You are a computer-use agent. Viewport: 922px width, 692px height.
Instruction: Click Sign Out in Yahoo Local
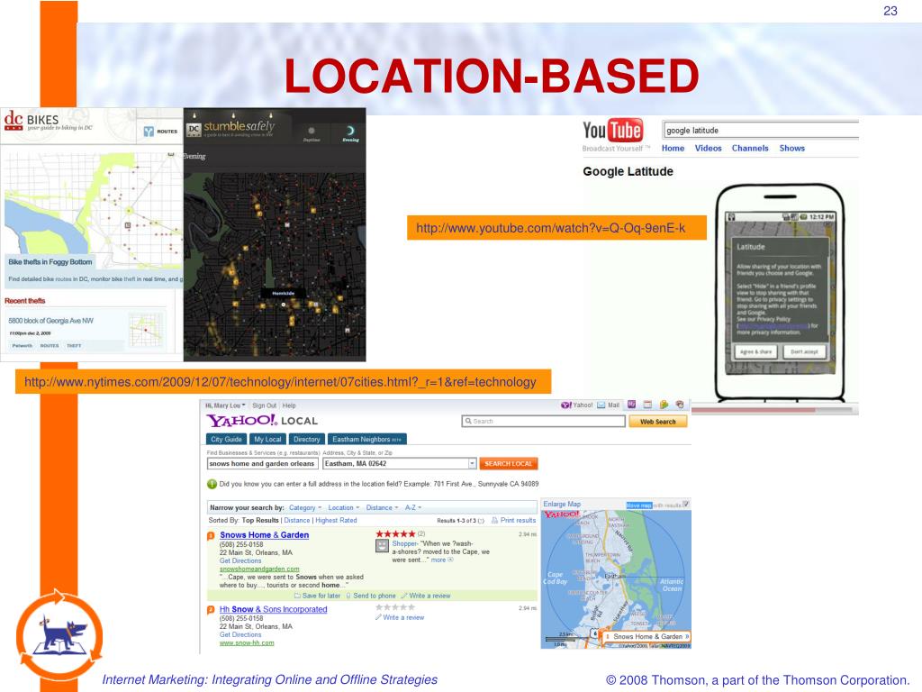click(264, 405)
